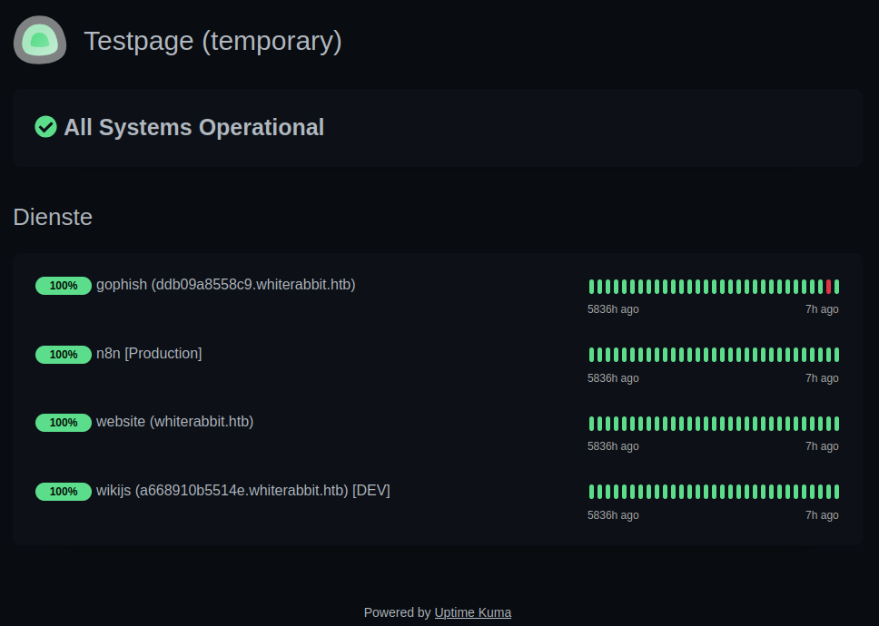Click the All Systems Operational heading
Screen dimensions: 879x626
click(193, 127)
